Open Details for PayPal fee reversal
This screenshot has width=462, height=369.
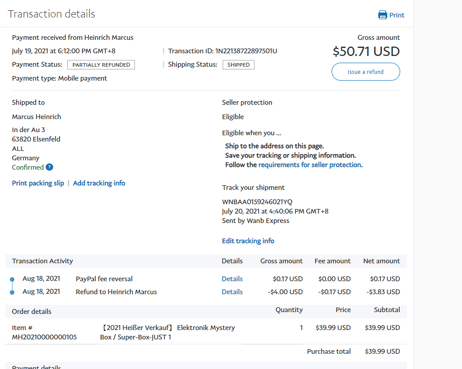pos(232,279)
